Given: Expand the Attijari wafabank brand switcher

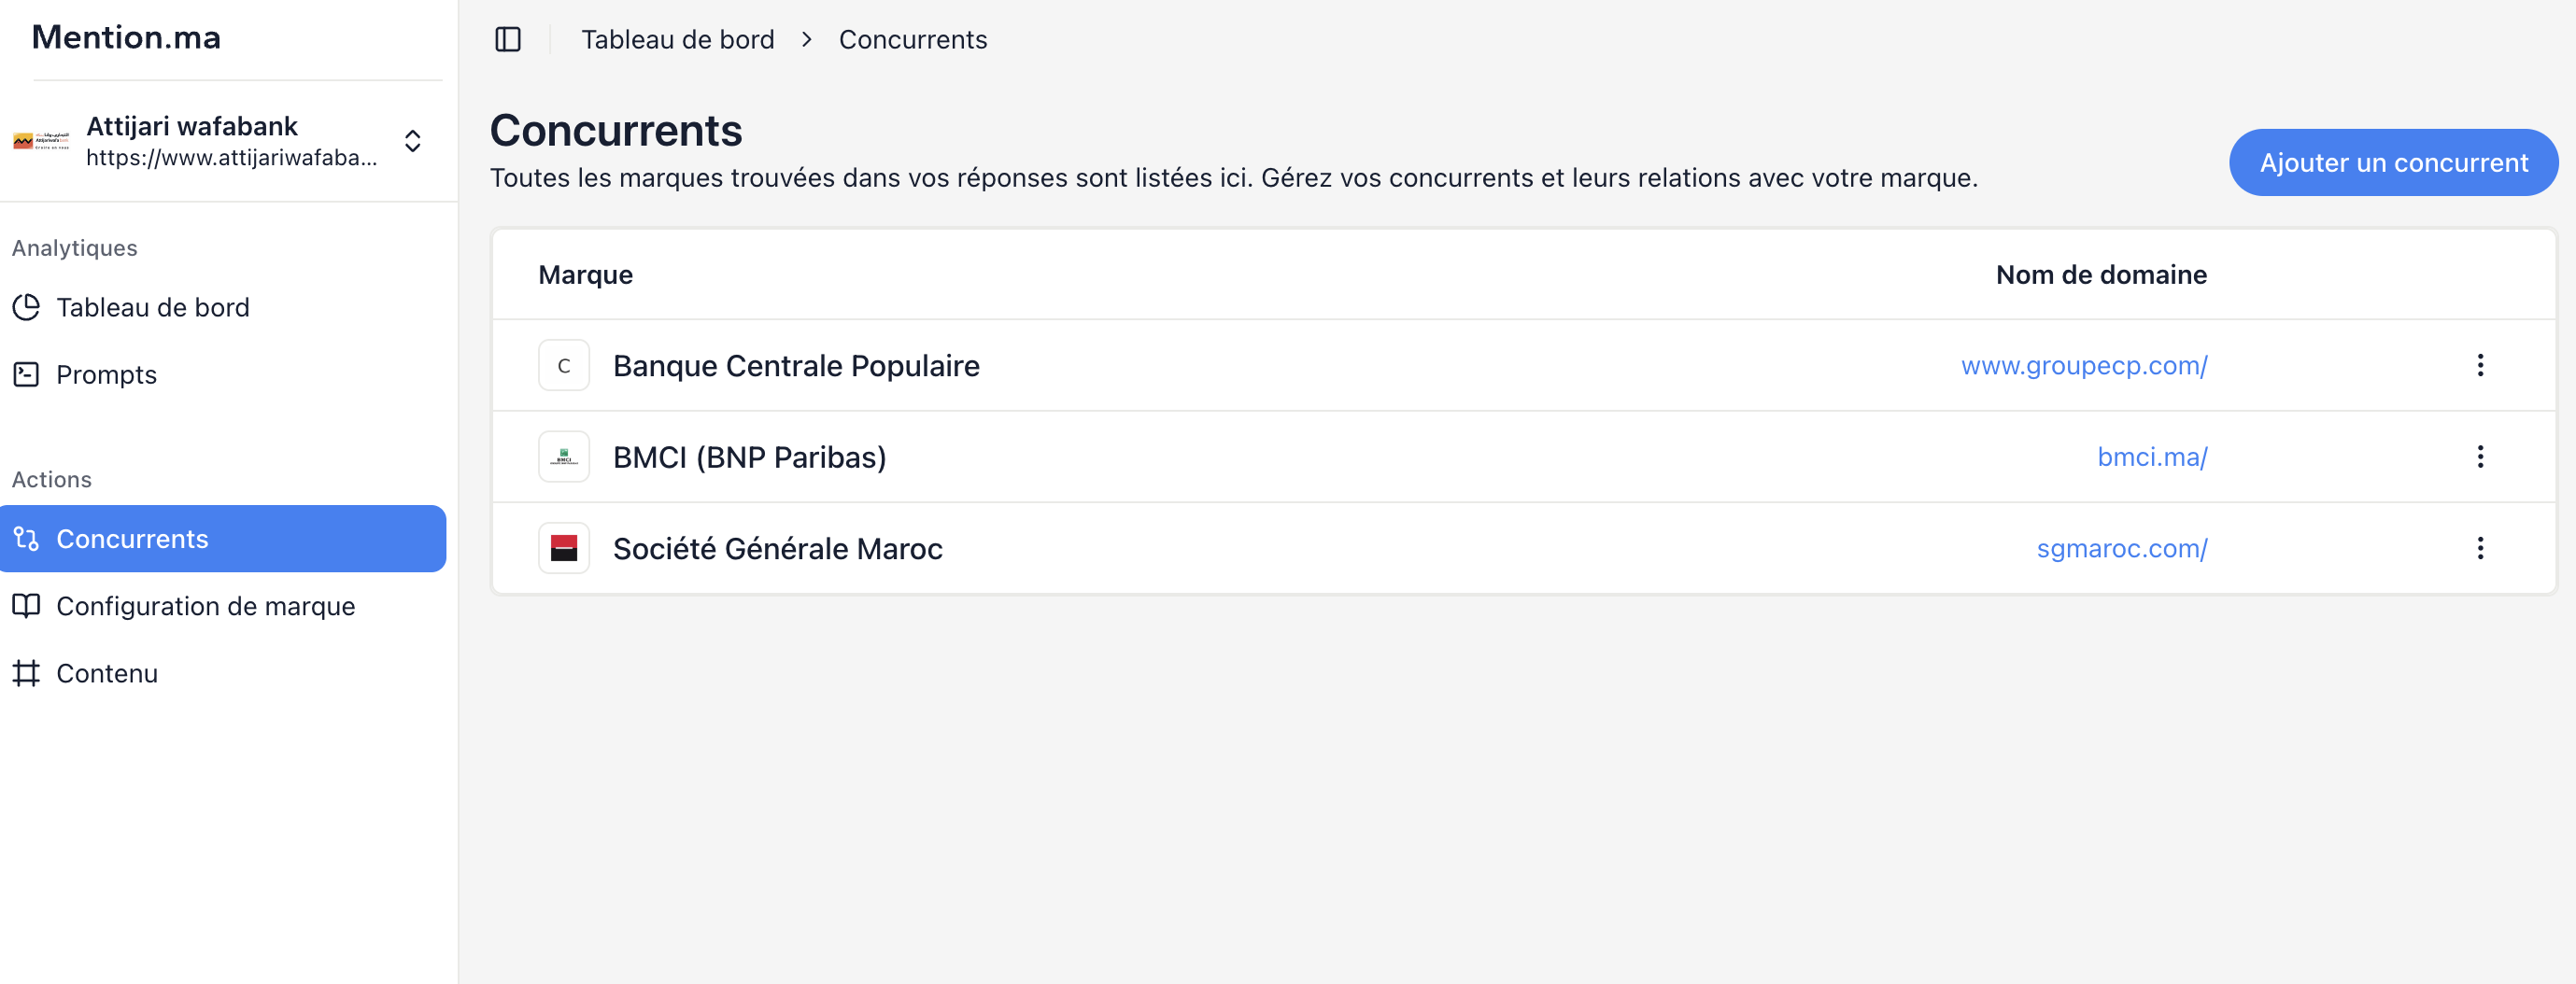Looking at the screenshot, I should (x=412, y=141).
